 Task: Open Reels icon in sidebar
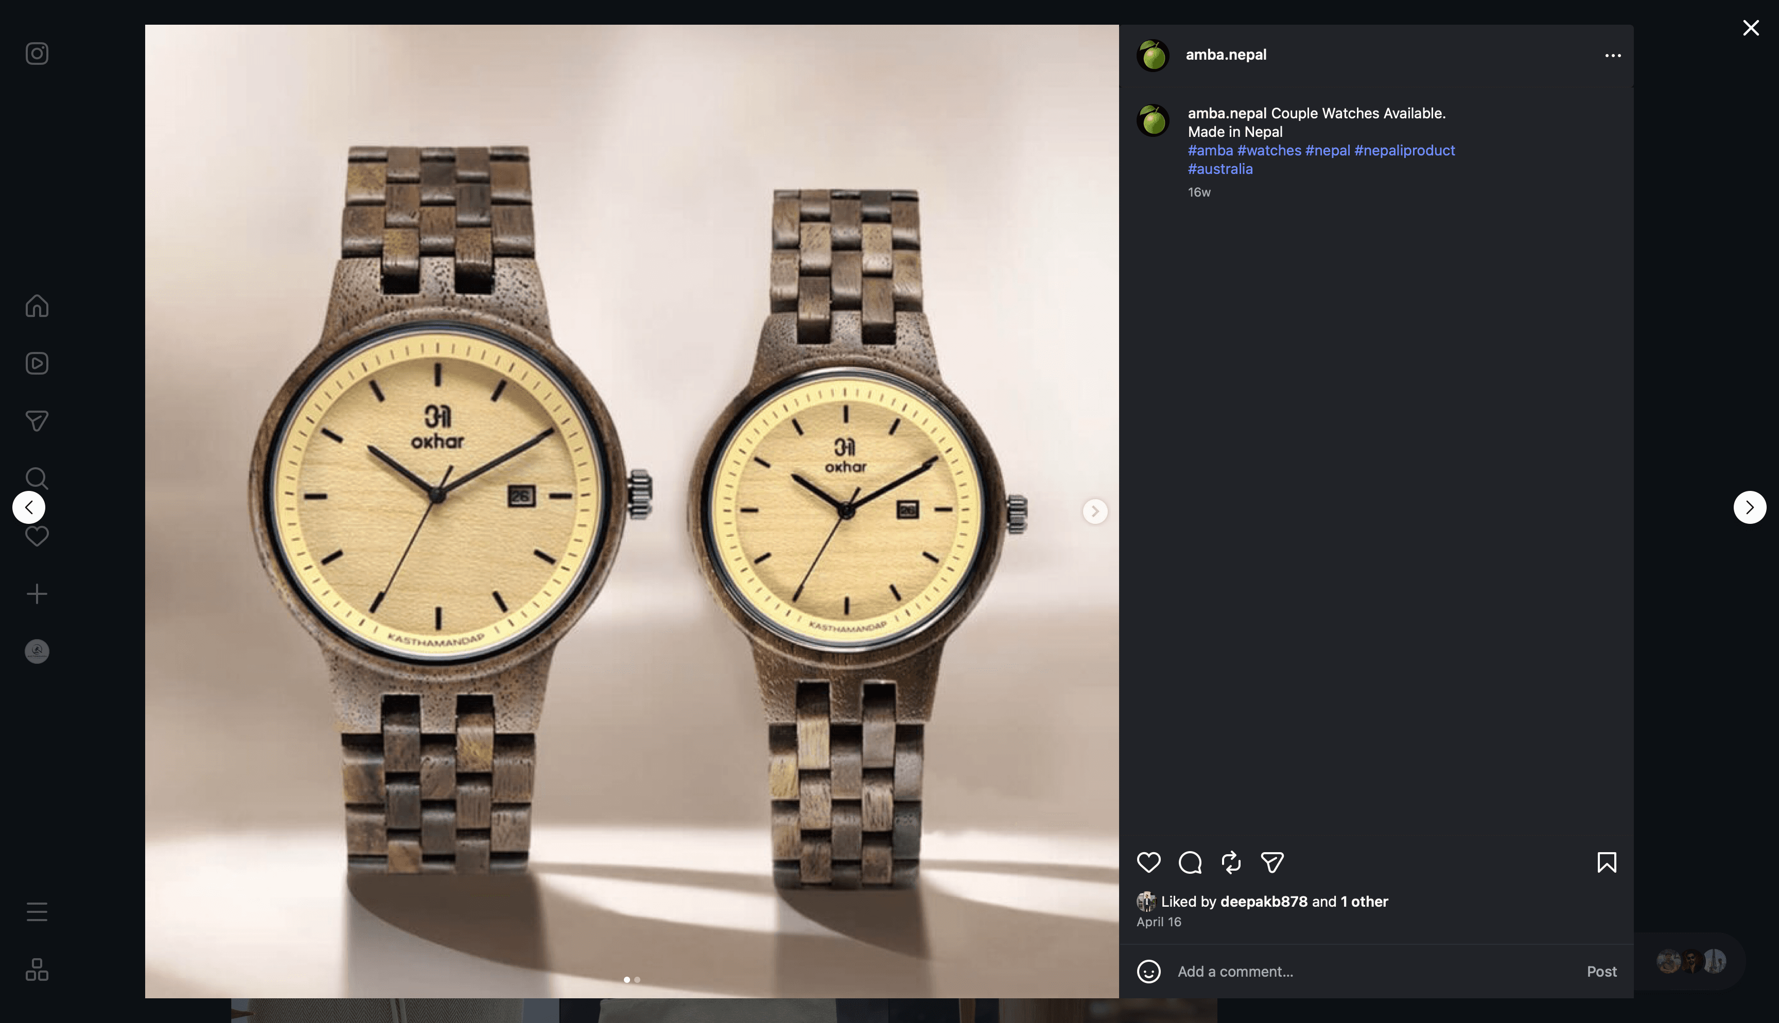[37, 363]
